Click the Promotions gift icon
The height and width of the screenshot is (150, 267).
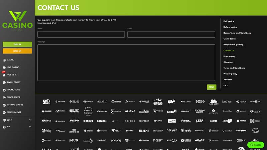click(x=4, y=90)
